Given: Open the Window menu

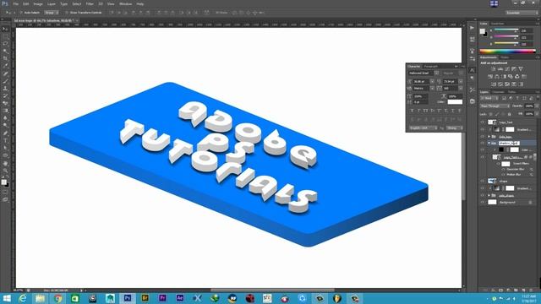Looking at the screenshot, I should click(x=125, y=3).
